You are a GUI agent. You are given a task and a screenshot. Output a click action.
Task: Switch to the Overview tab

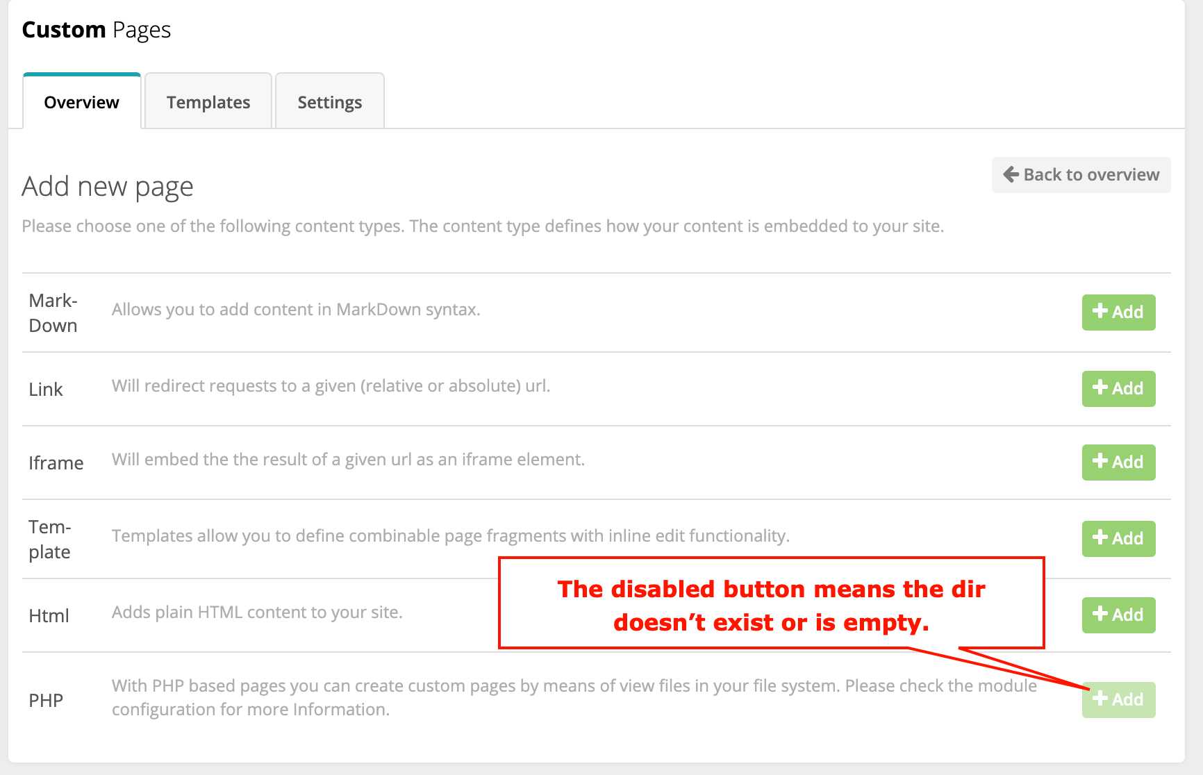pos(82,101)
